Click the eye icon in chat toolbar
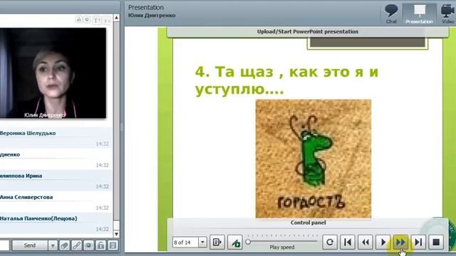Screen dimensions: 456x256 coord(88,245)
